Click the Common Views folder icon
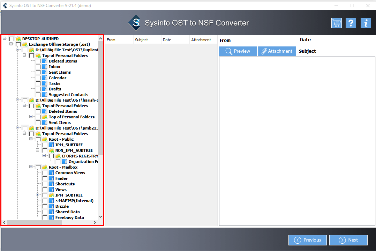Image resolution: width=376 pixels, height=251 pixels. coord(51,173)
